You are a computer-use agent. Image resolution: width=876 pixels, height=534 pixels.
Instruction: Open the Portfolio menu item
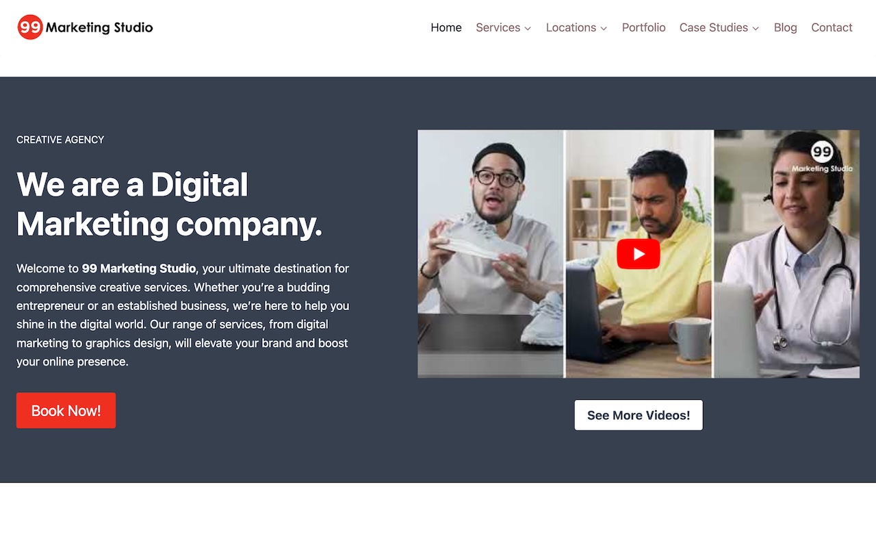click(643, 27)
